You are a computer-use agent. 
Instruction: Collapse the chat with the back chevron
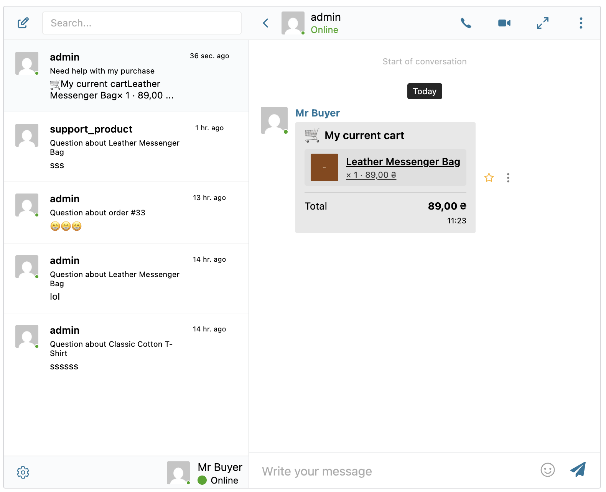coord(265,23)
